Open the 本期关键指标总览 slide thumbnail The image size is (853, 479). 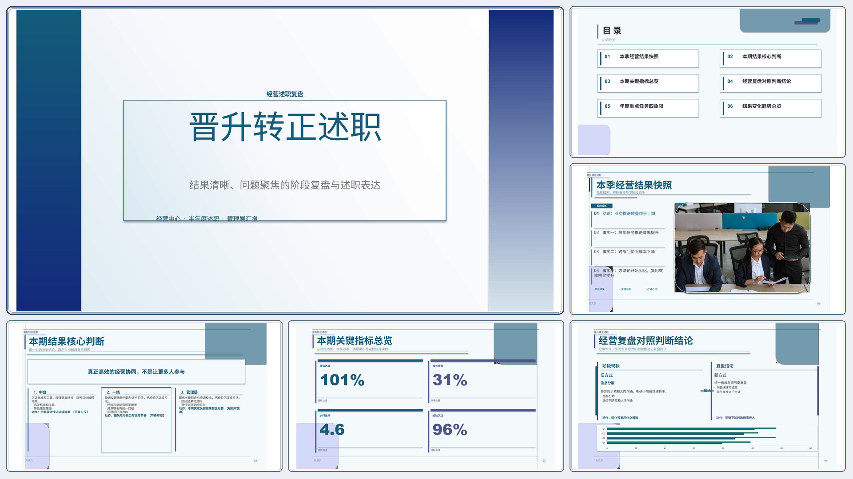coord(426,396)
